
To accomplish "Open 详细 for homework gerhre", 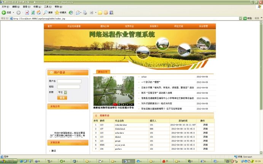I will click(x=205, y=149).
